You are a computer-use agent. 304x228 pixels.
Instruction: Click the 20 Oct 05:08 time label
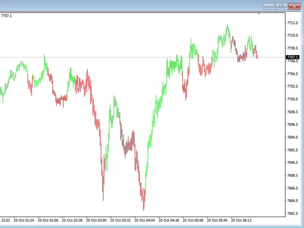[193, 220]
